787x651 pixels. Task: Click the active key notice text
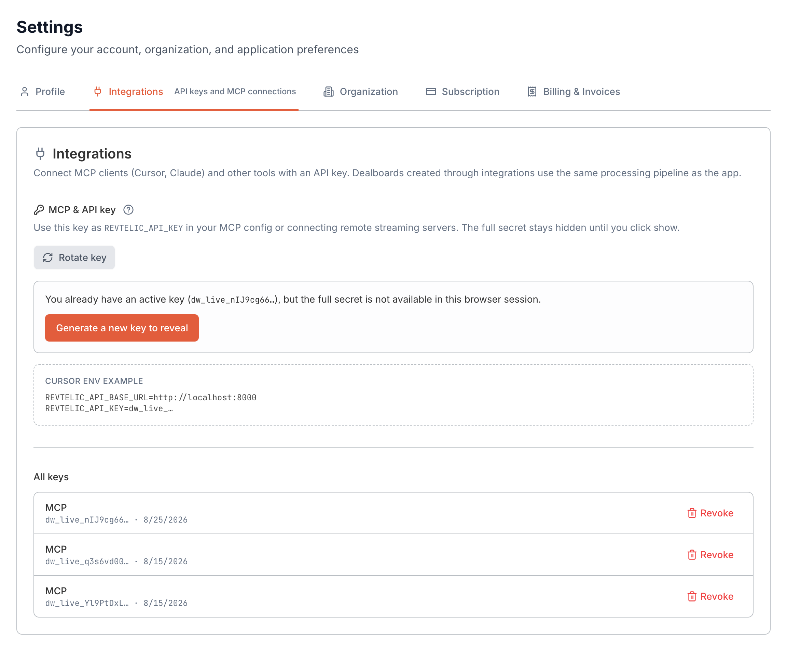pyautogui.click(x=293, y=300)
